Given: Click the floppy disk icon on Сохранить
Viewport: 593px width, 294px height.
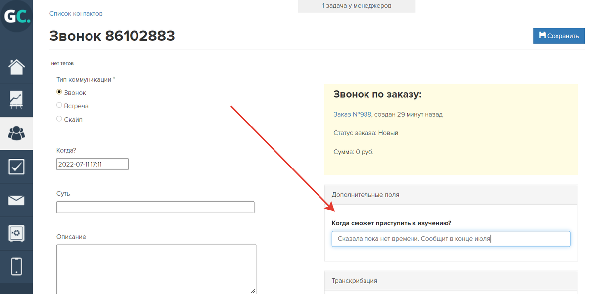Looking at the screenshot, I should pos(542,36).
